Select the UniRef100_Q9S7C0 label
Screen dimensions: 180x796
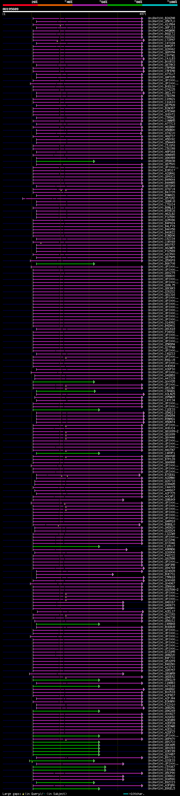click(x=161, y=742)
